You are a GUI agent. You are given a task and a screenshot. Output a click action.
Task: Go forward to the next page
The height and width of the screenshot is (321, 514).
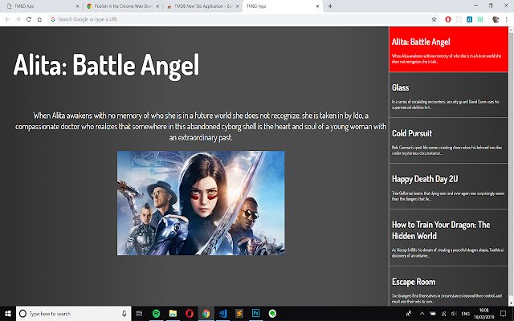tap(18, 19)
